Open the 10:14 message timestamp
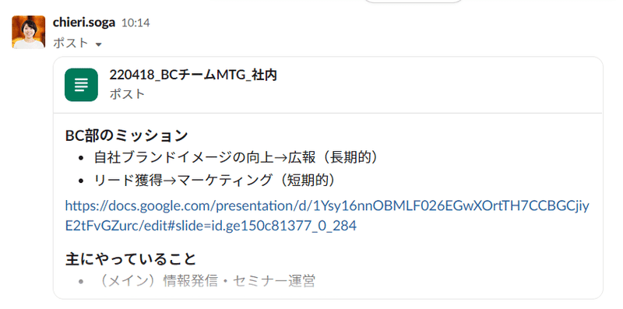Viewport: 623px width, 309px height. [136, 23]
